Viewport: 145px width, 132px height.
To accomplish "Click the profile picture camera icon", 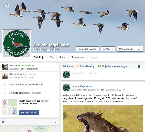I will coord(6,53).
